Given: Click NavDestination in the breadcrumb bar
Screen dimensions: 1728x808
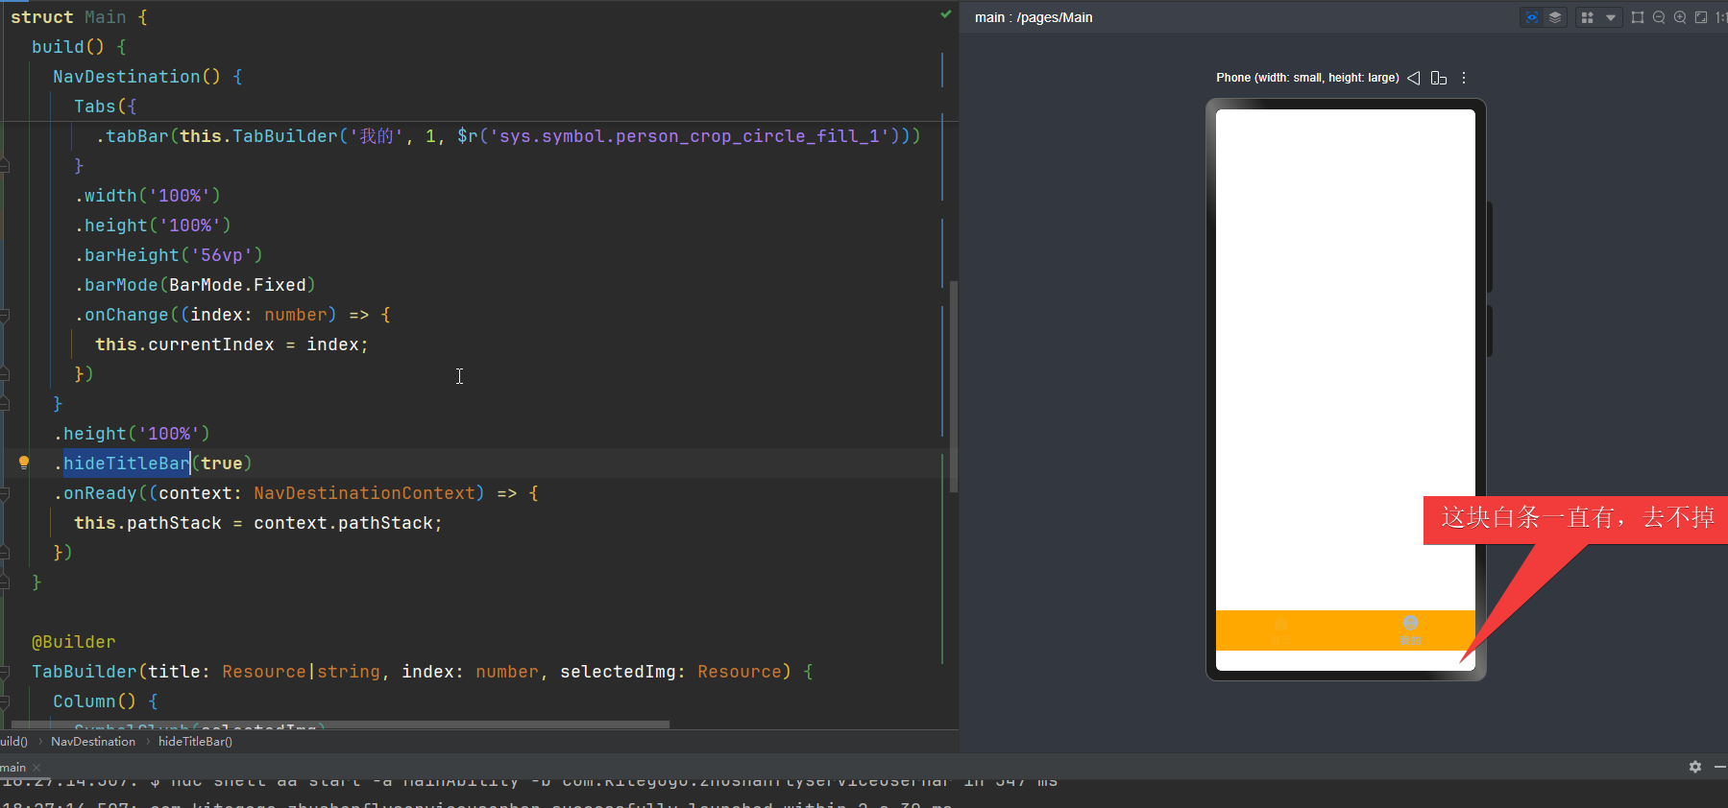Looking at the screenshot, I should (93, 742).
